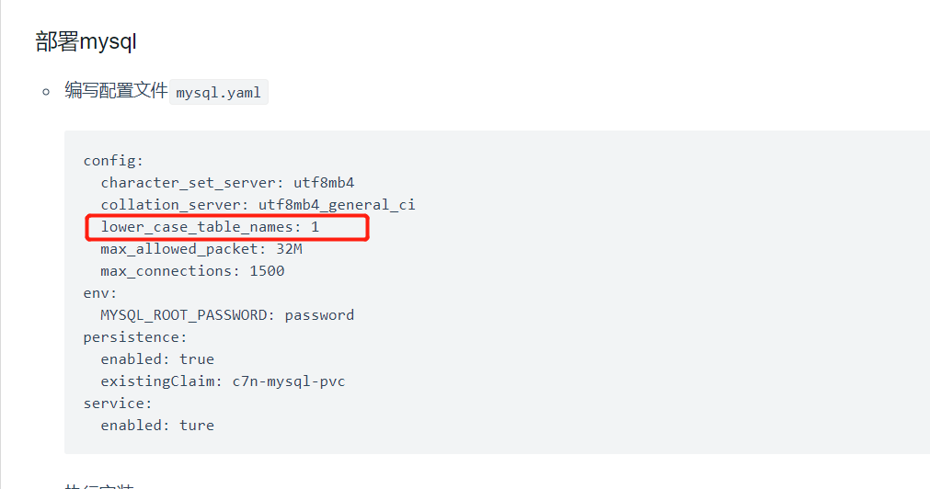Click the max_connections: 1500 line

pos(192,271)
